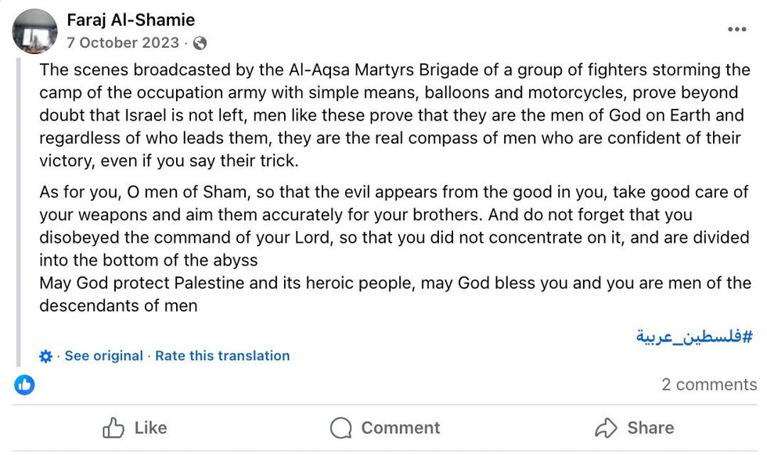Click the Comment text label

(x=400, y=428)
